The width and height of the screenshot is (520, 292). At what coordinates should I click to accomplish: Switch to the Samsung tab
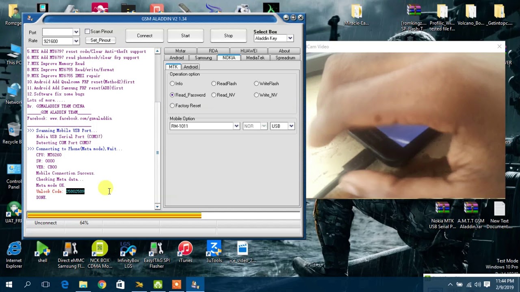[x=203, y=58]
